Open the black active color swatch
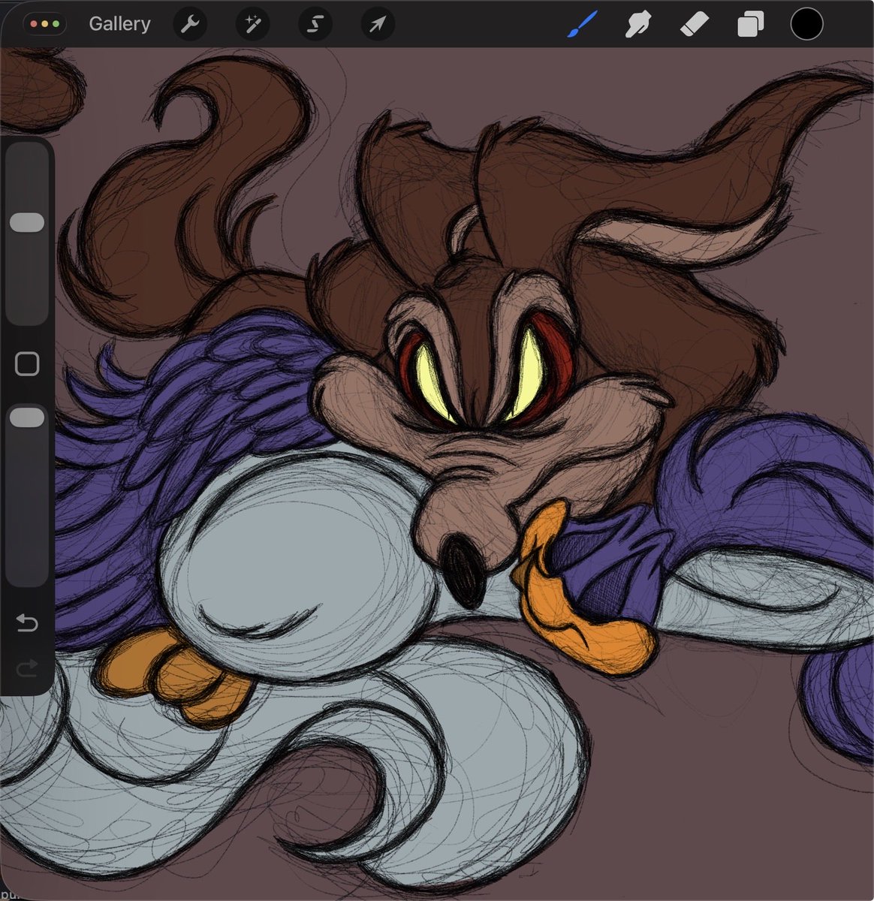Image resolution: width=874 pixels, height=901 pixels. pyautogui.click(x=807, y=24)
